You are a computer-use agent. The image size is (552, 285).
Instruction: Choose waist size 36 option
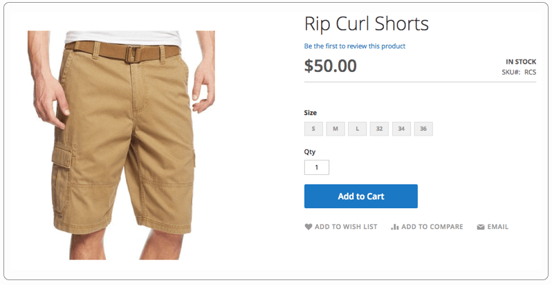pyautogui.click(x=423, y=129)
